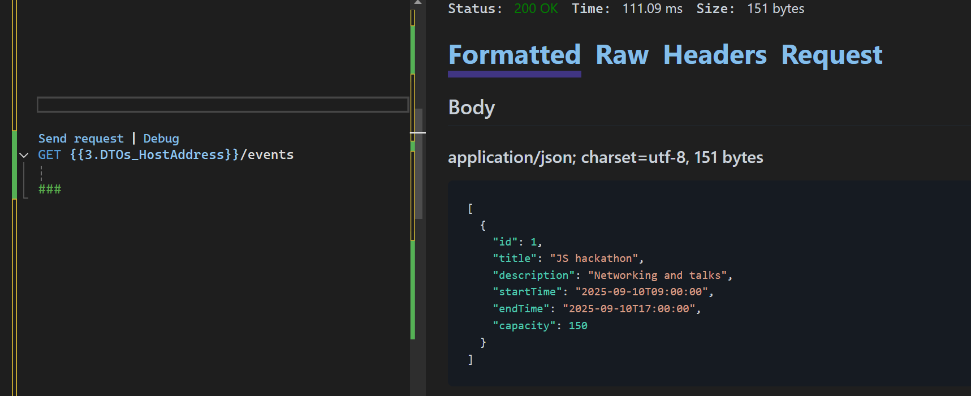Open the Request tab
This screenshot has height=396, width=971.
(x=831, y=55)
